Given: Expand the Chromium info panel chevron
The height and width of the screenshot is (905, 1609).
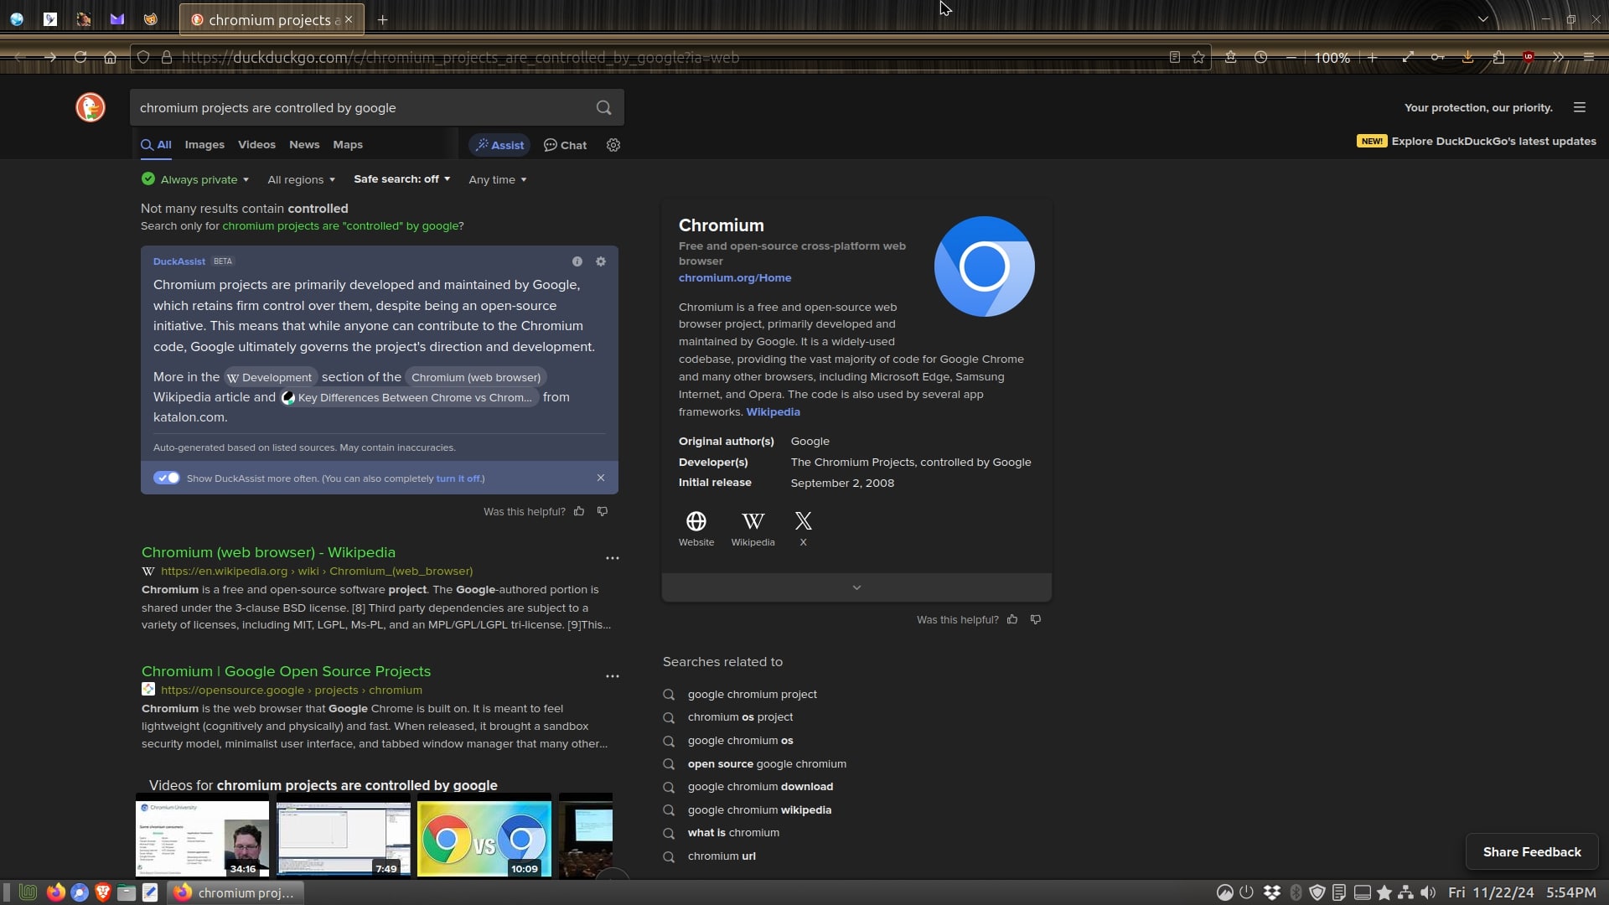Looking at the screenshot, I should click(x=856, y=587).
